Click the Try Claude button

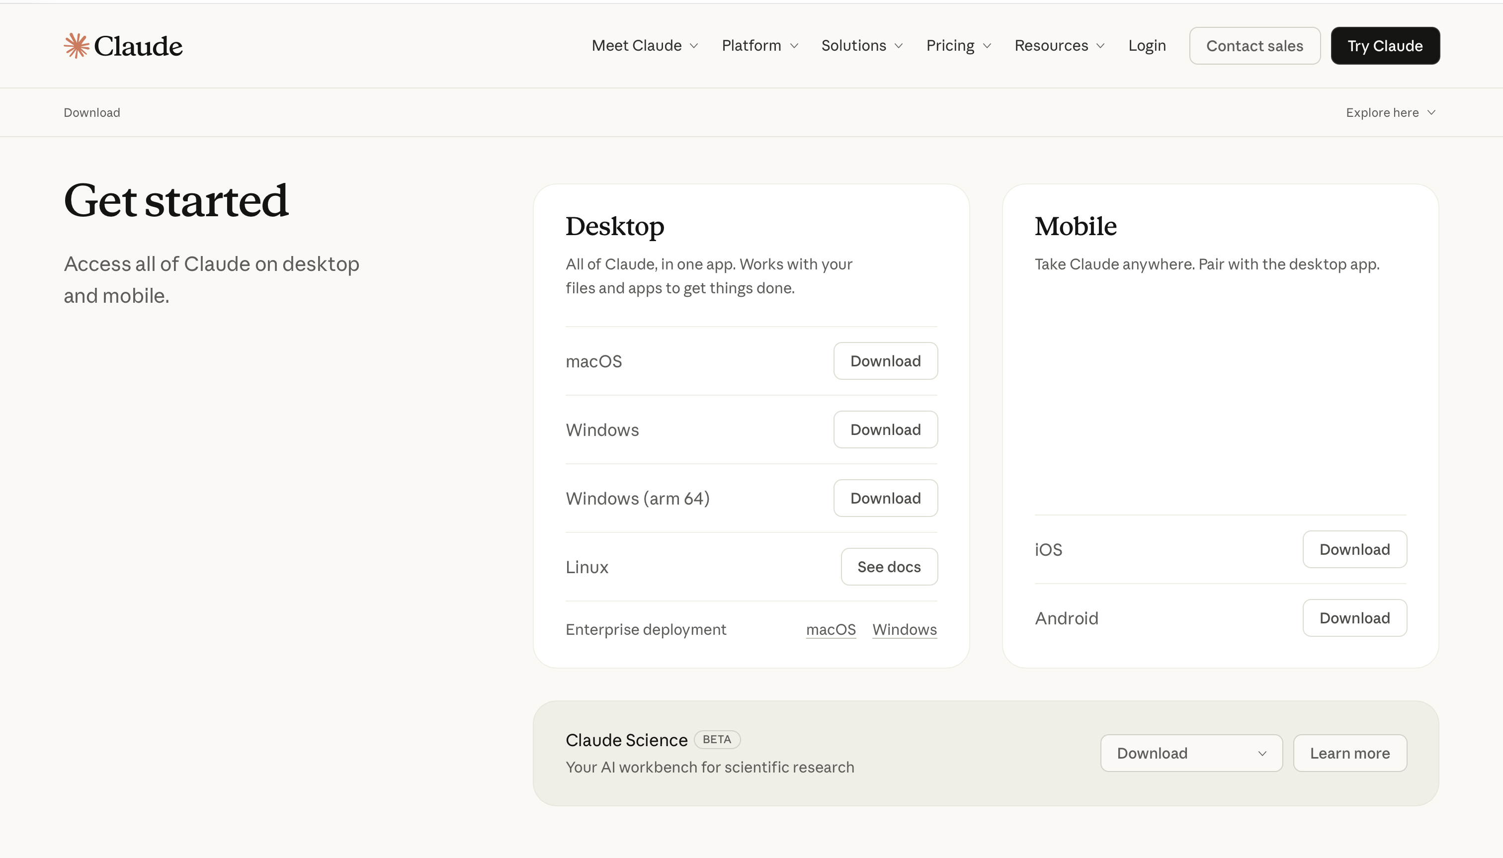(1385, 46)
